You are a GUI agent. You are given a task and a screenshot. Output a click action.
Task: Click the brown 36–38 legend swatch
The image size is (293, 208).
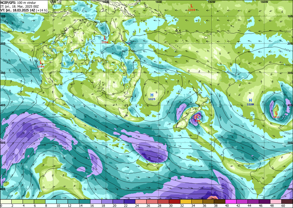tap(208, 202)
